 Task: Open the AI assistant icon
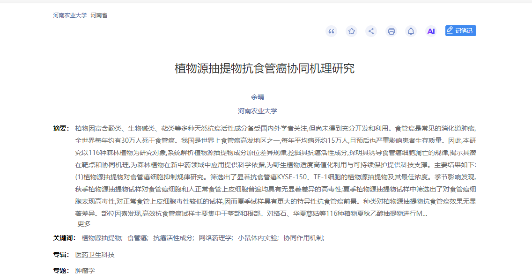(x=431, y=31)
